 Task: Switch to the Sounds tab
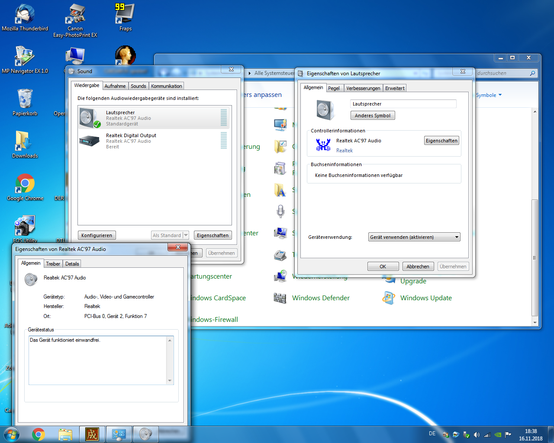138,86
